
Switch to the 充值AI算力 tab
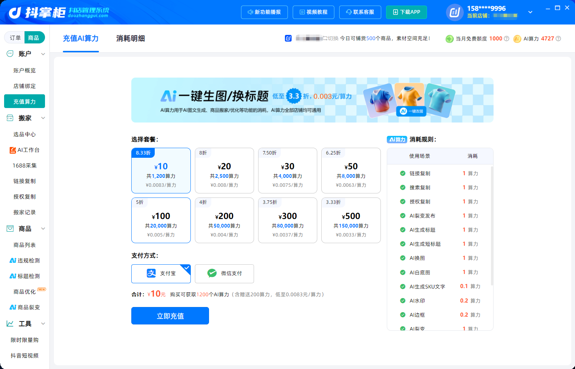click(81, 39)
